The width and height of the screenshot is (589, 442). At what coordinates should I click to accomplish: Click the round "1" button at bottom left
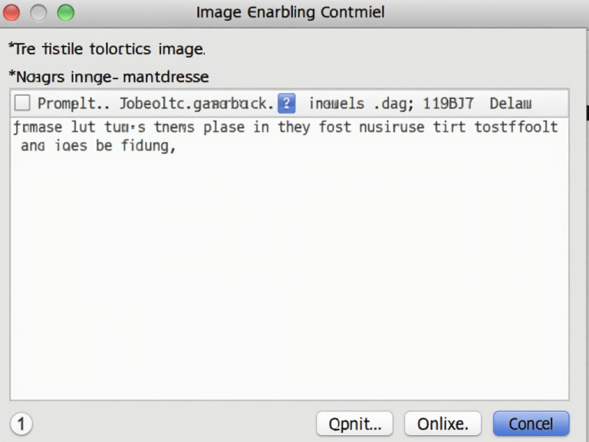point(21,424)
